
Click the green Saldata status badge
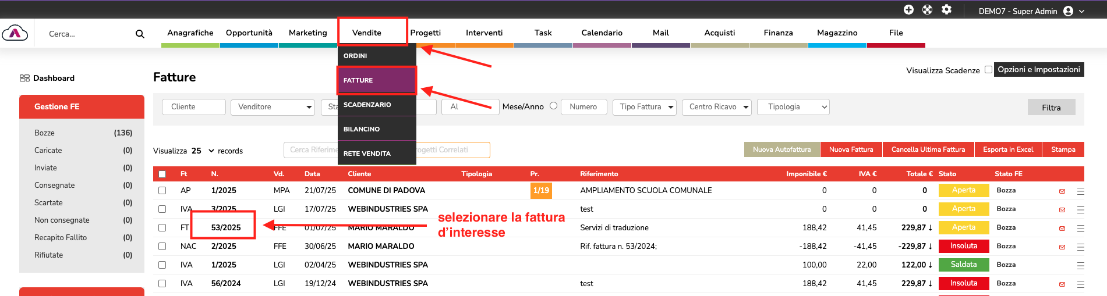[x=964, y=265]
